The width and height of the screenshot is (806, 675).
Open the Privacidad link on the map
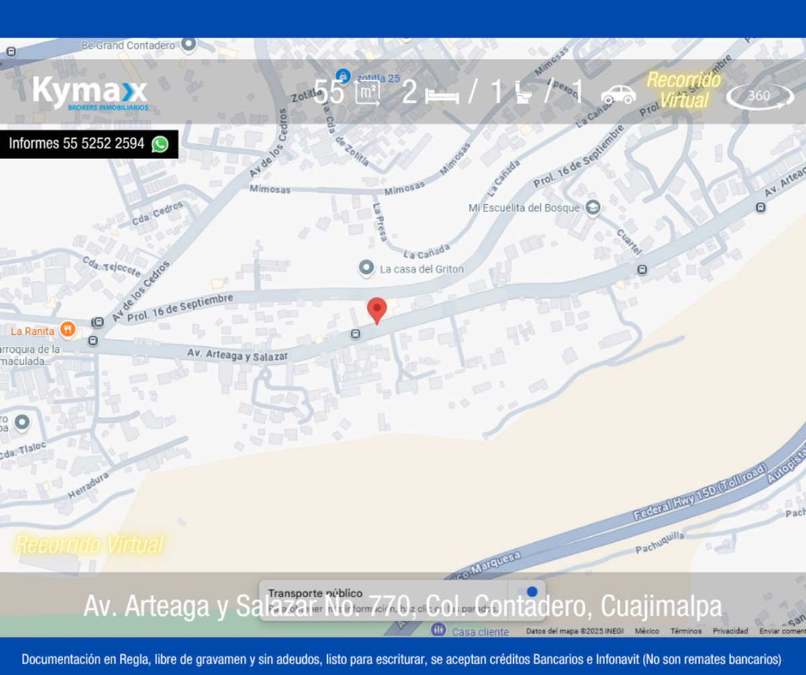[x=730, y=631]
